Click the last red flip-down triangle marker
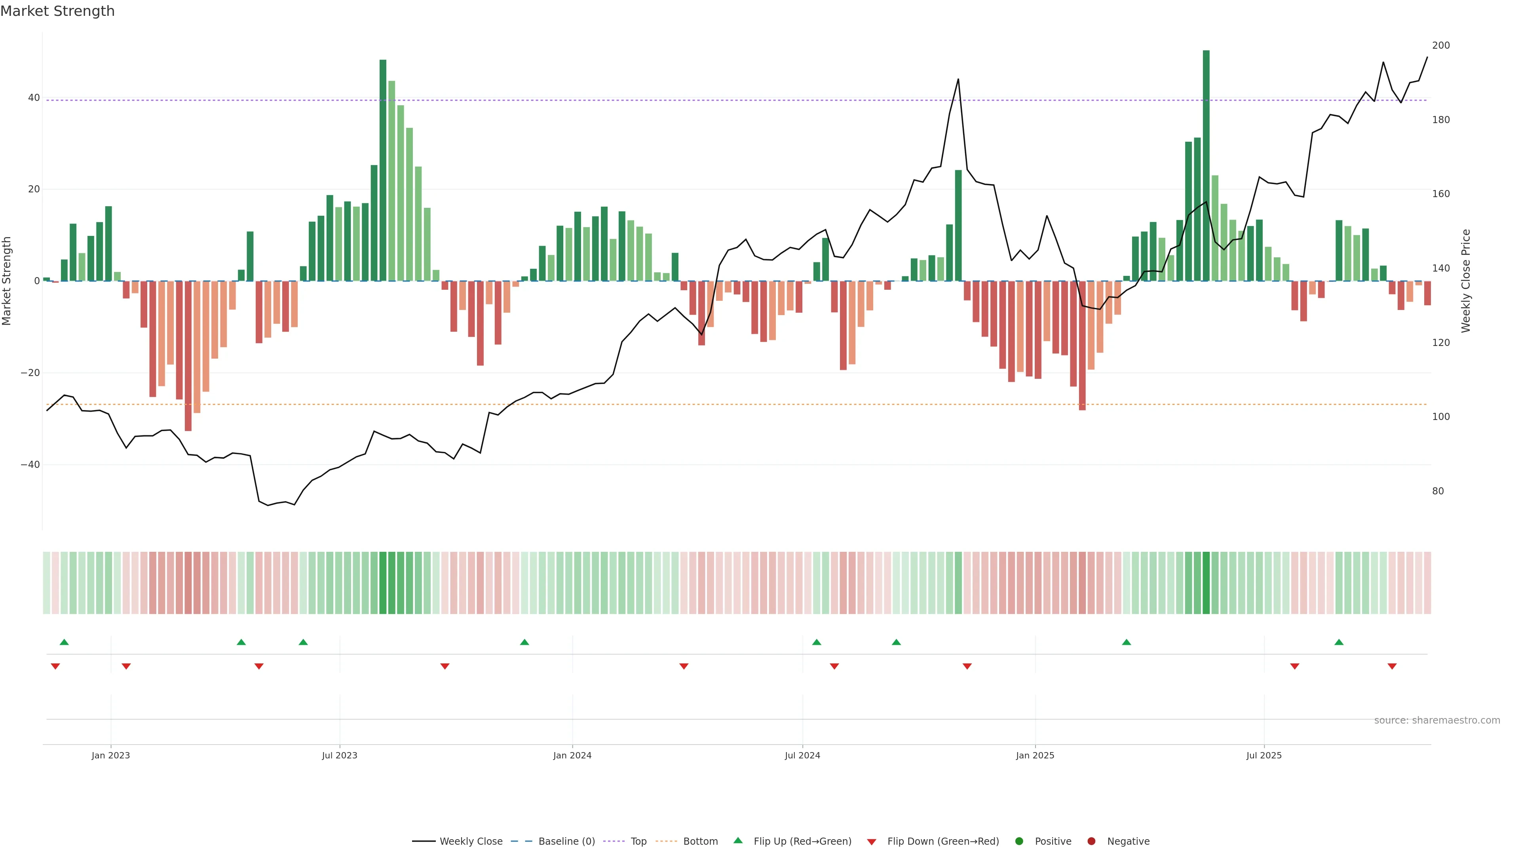Screen dimensions: 1520x855 [x=1392, y=666]
